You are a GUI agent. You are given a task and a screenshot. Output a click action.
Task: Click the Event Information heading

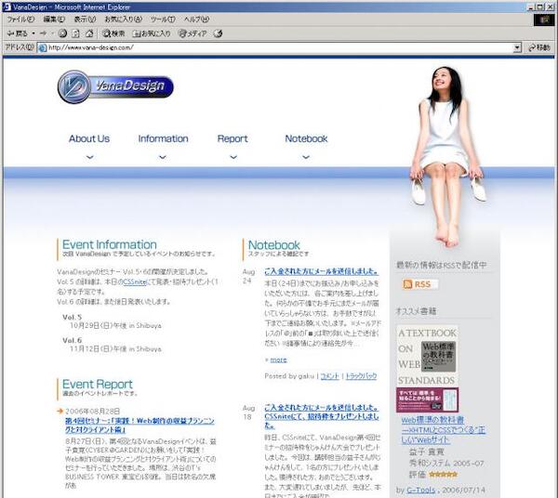point(109,244)
